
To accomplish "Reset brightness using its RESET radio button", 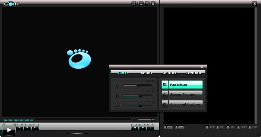I will [x=153, y=81].
